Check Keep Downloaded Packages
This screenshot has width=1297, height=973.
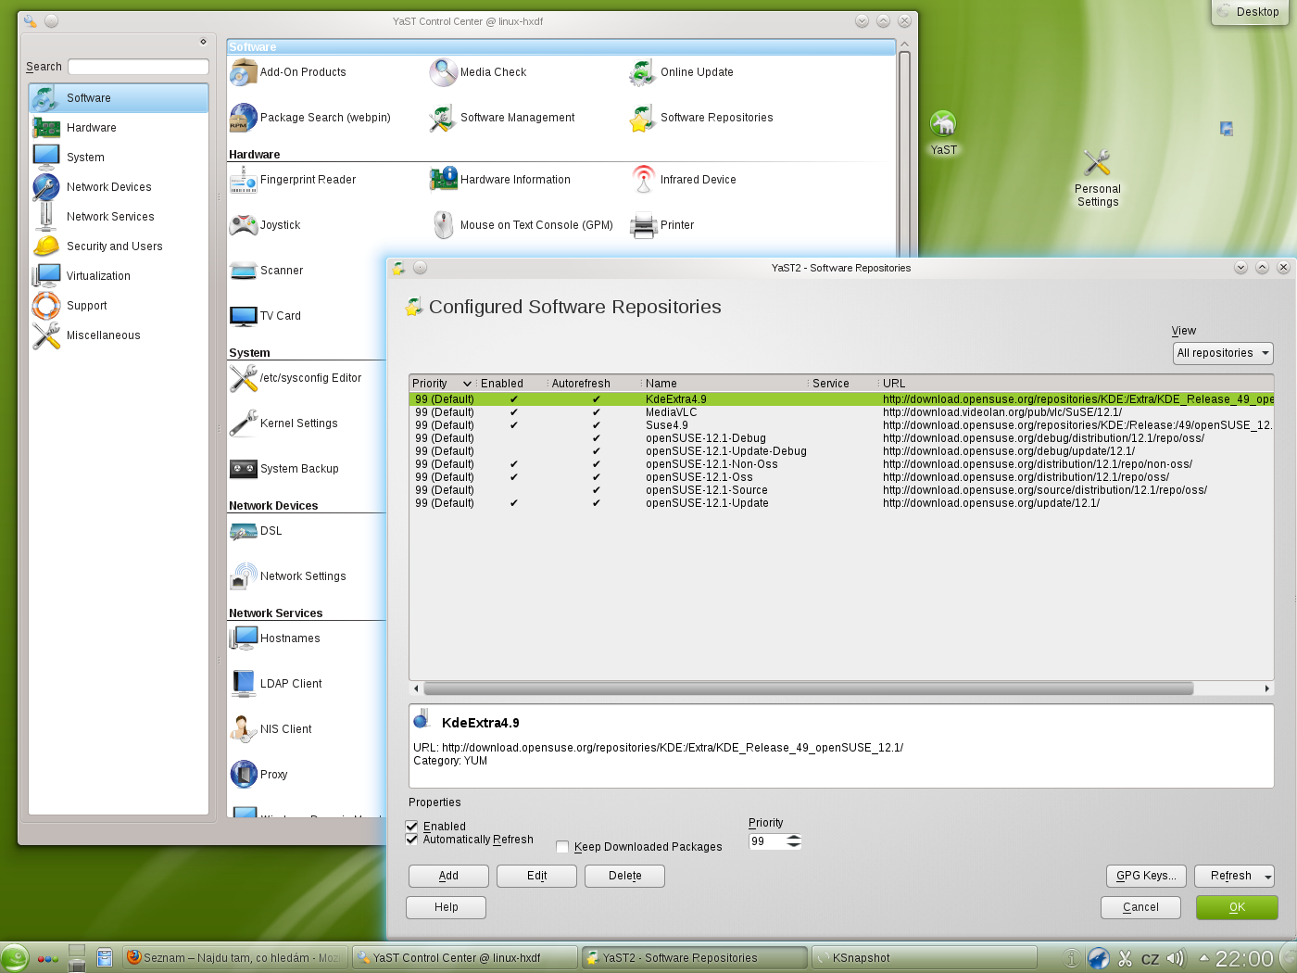[x=562, y=847]
